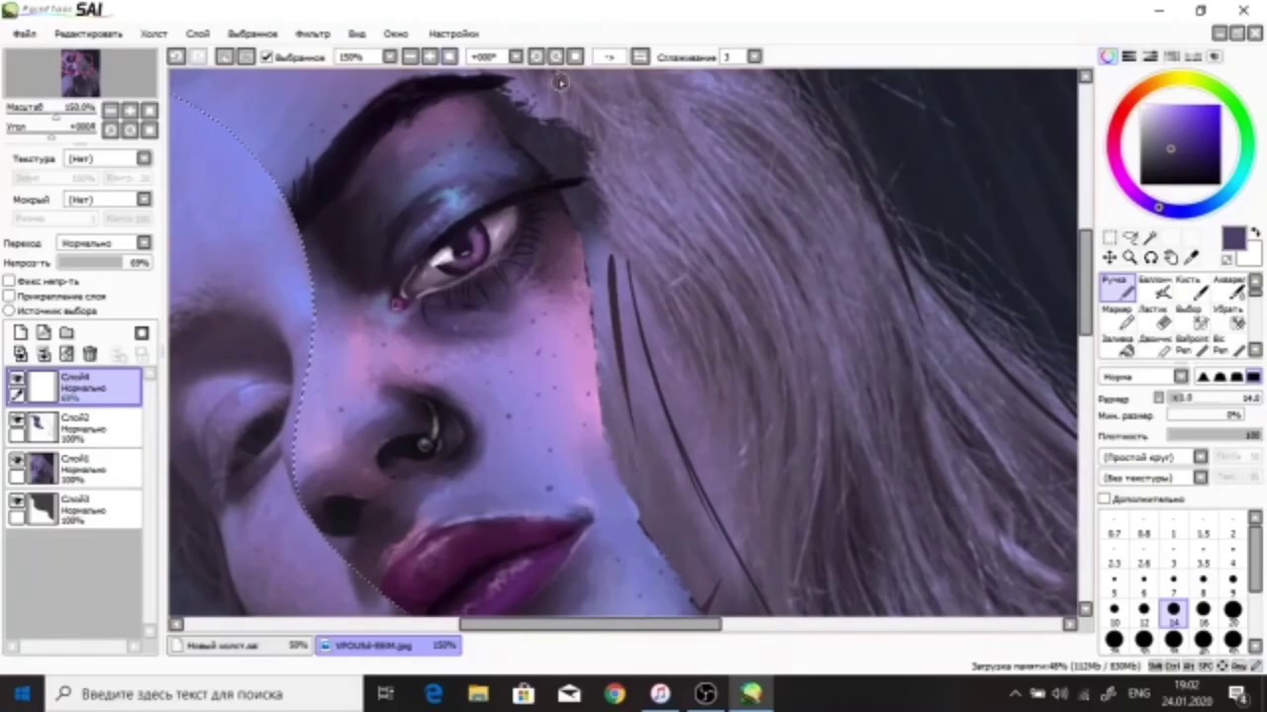
Task: Choose the Кисть brush tool
Action: click(x=1195, y=287)
